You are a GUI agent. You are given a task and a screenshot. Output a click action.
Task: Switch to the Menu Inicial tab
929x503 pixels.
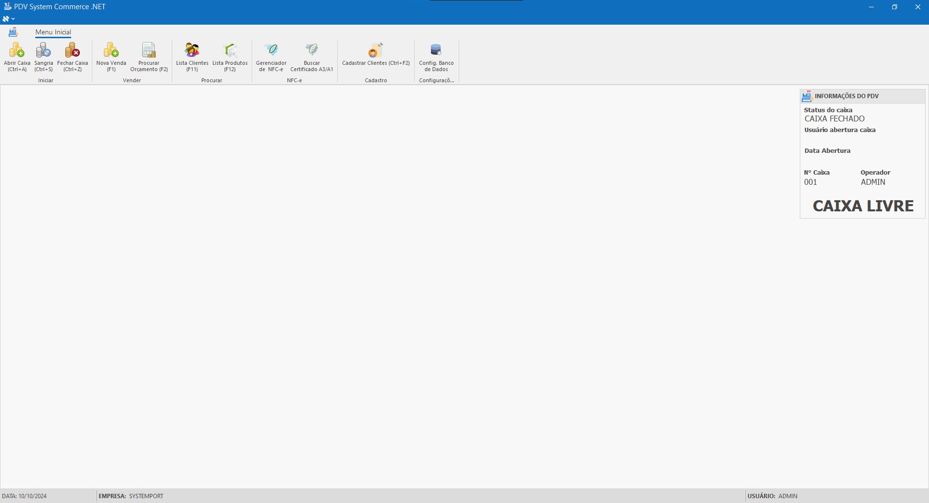click(x=53, y=32)
